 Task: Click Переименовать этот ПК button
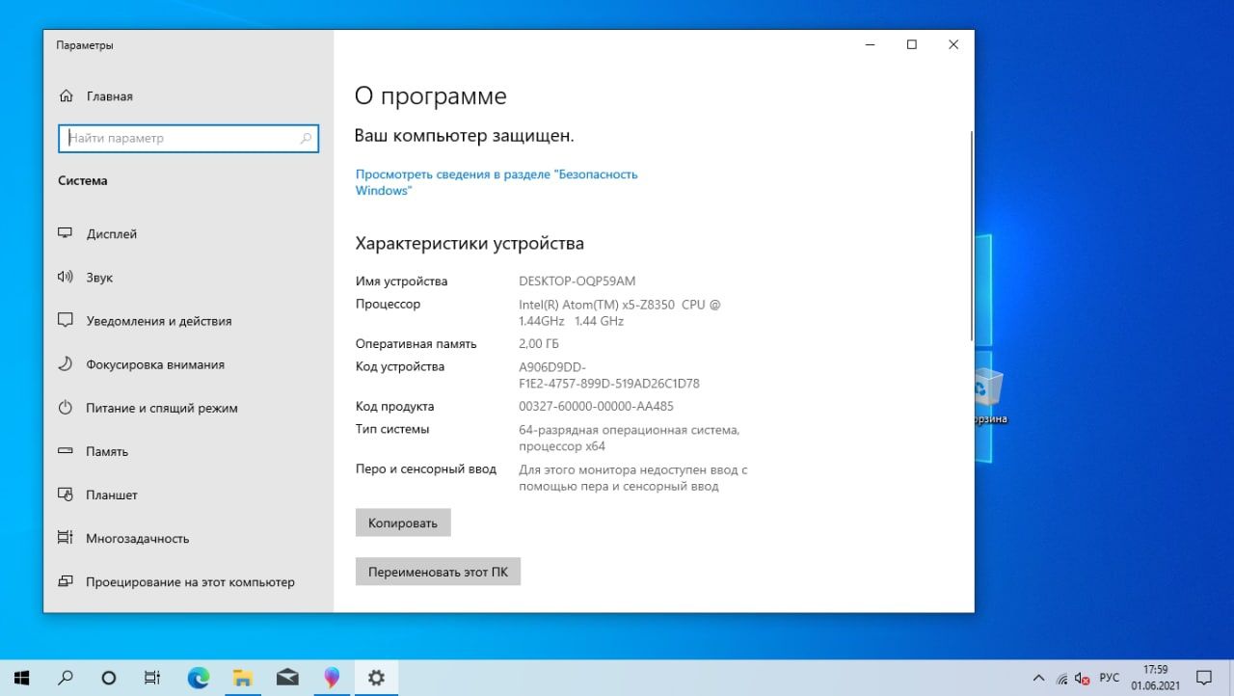click(x=438, y=571)
